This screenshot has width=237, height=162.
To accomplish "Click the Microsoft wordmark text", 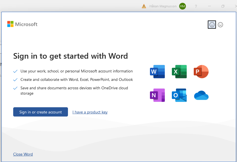I will click(x=26, y=24).
